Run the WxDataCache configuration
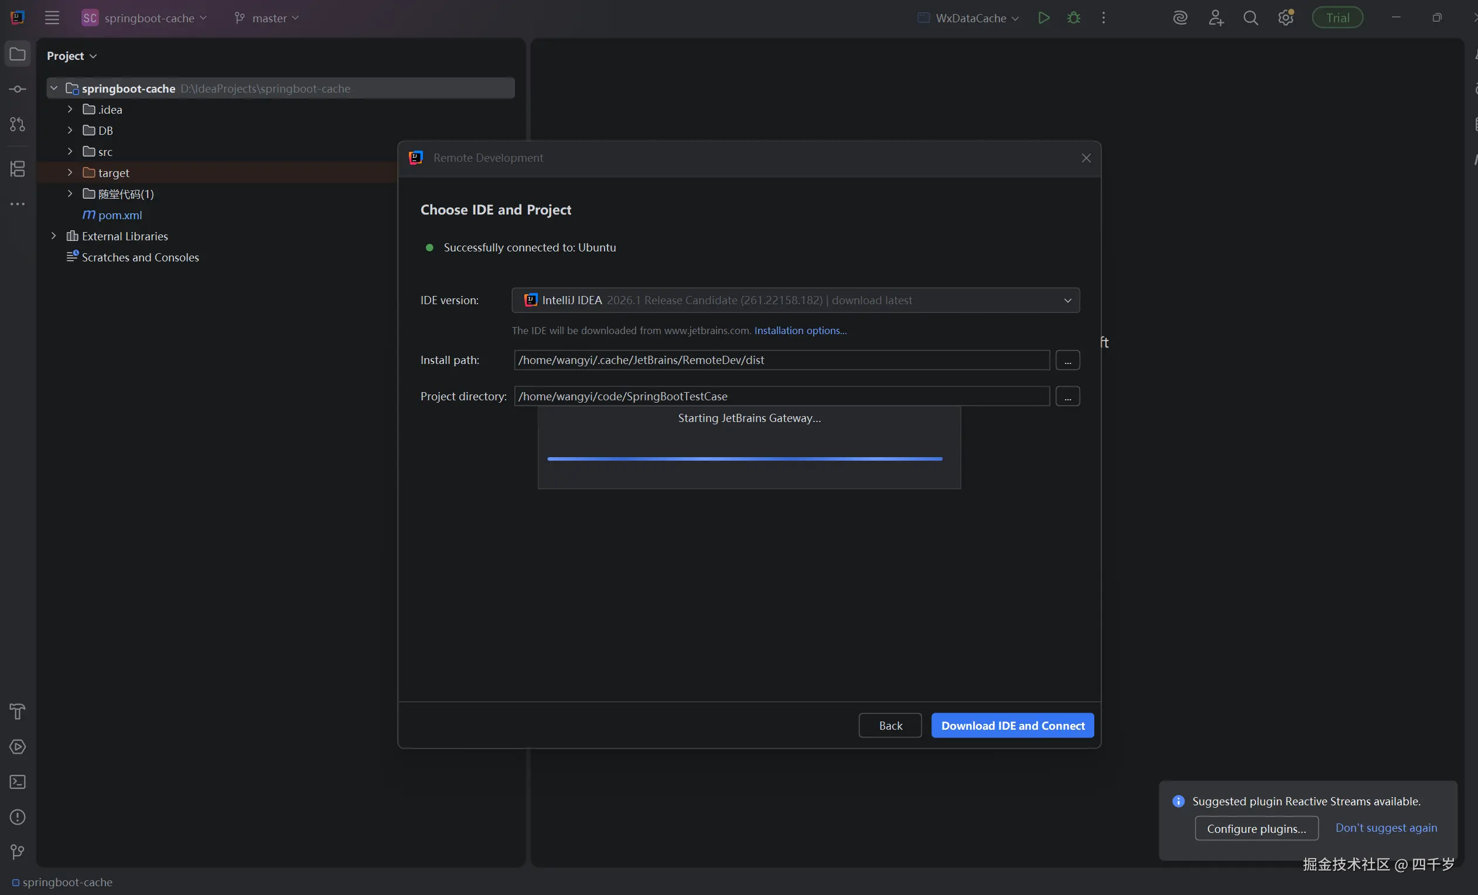This screenshot has height=895, width=1478. (1044, 18)
